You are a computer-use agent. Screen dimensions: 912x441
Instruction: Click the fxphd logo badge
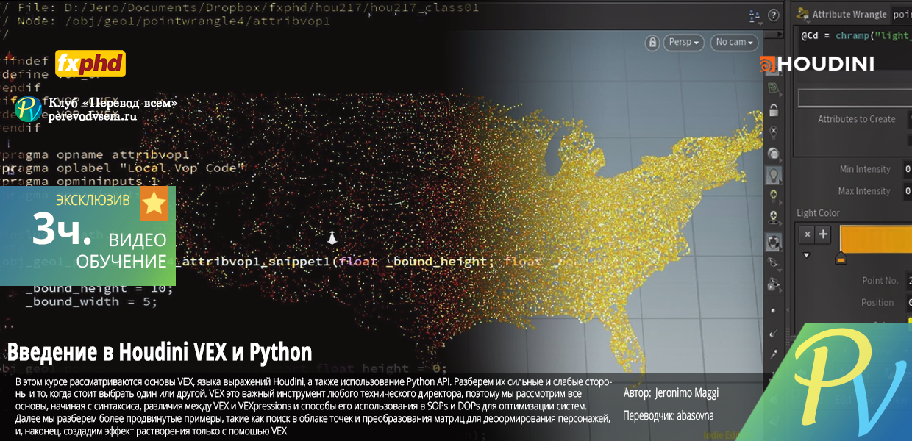pyautogui.click(x=91, y=64)
